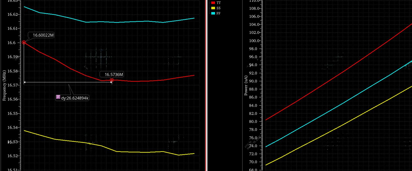This screenshot has width=412, height=171.
Task: Click the Frequency (MHz) axis title
Action: click(4, 86)
